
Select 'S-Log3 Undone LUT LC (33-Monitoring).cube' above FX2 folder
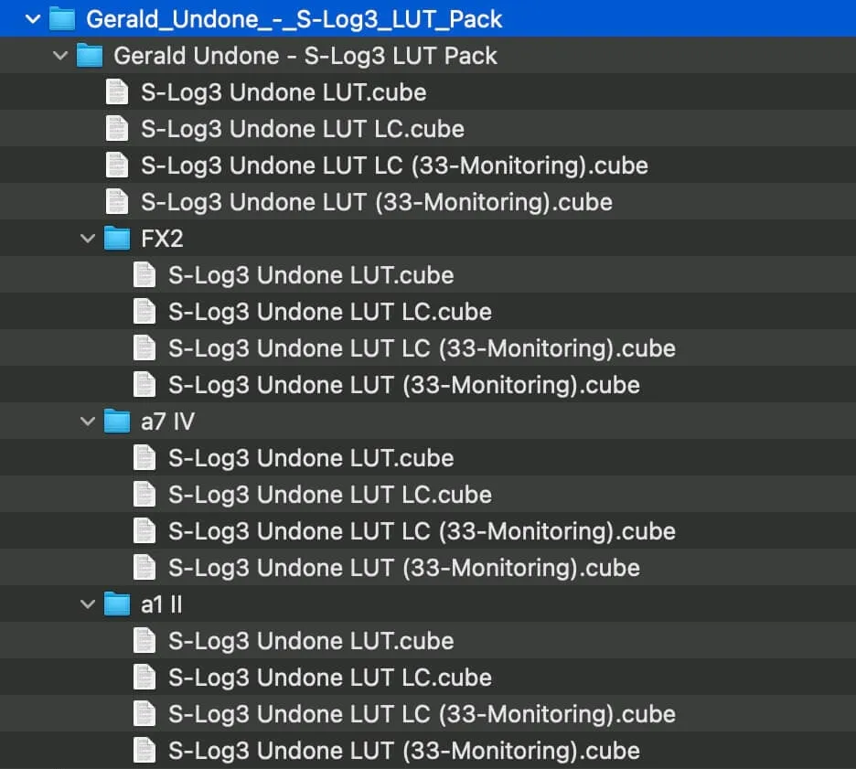click(x=394, y=166)
